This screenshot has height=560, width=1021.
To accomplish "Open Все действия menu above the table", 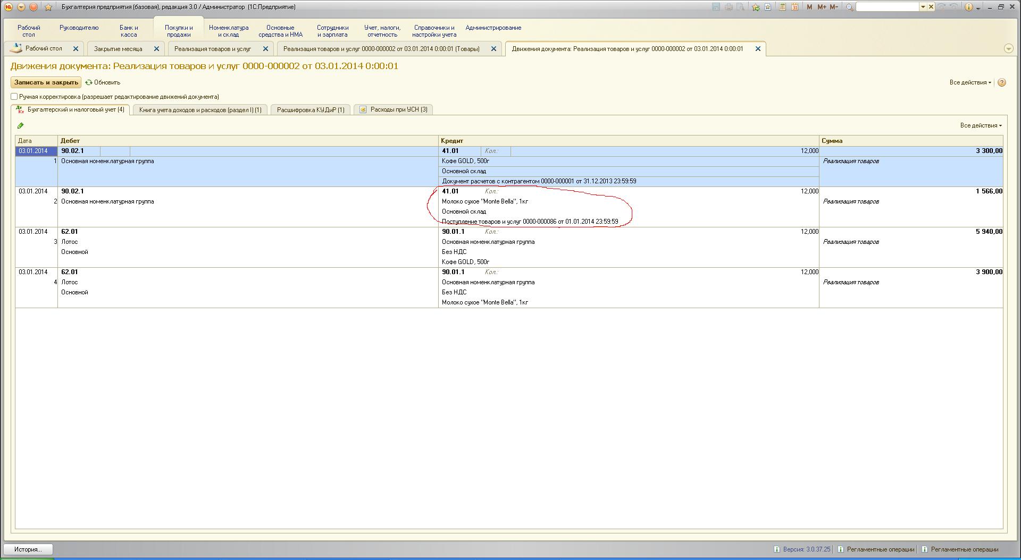I will (981, 125).
